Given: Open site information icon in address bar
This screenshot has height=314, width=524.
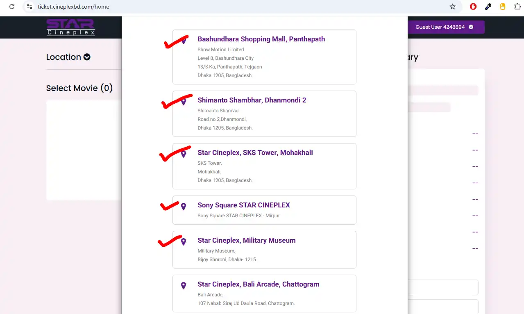Looking at the screenshot, I should pos(29,7).
